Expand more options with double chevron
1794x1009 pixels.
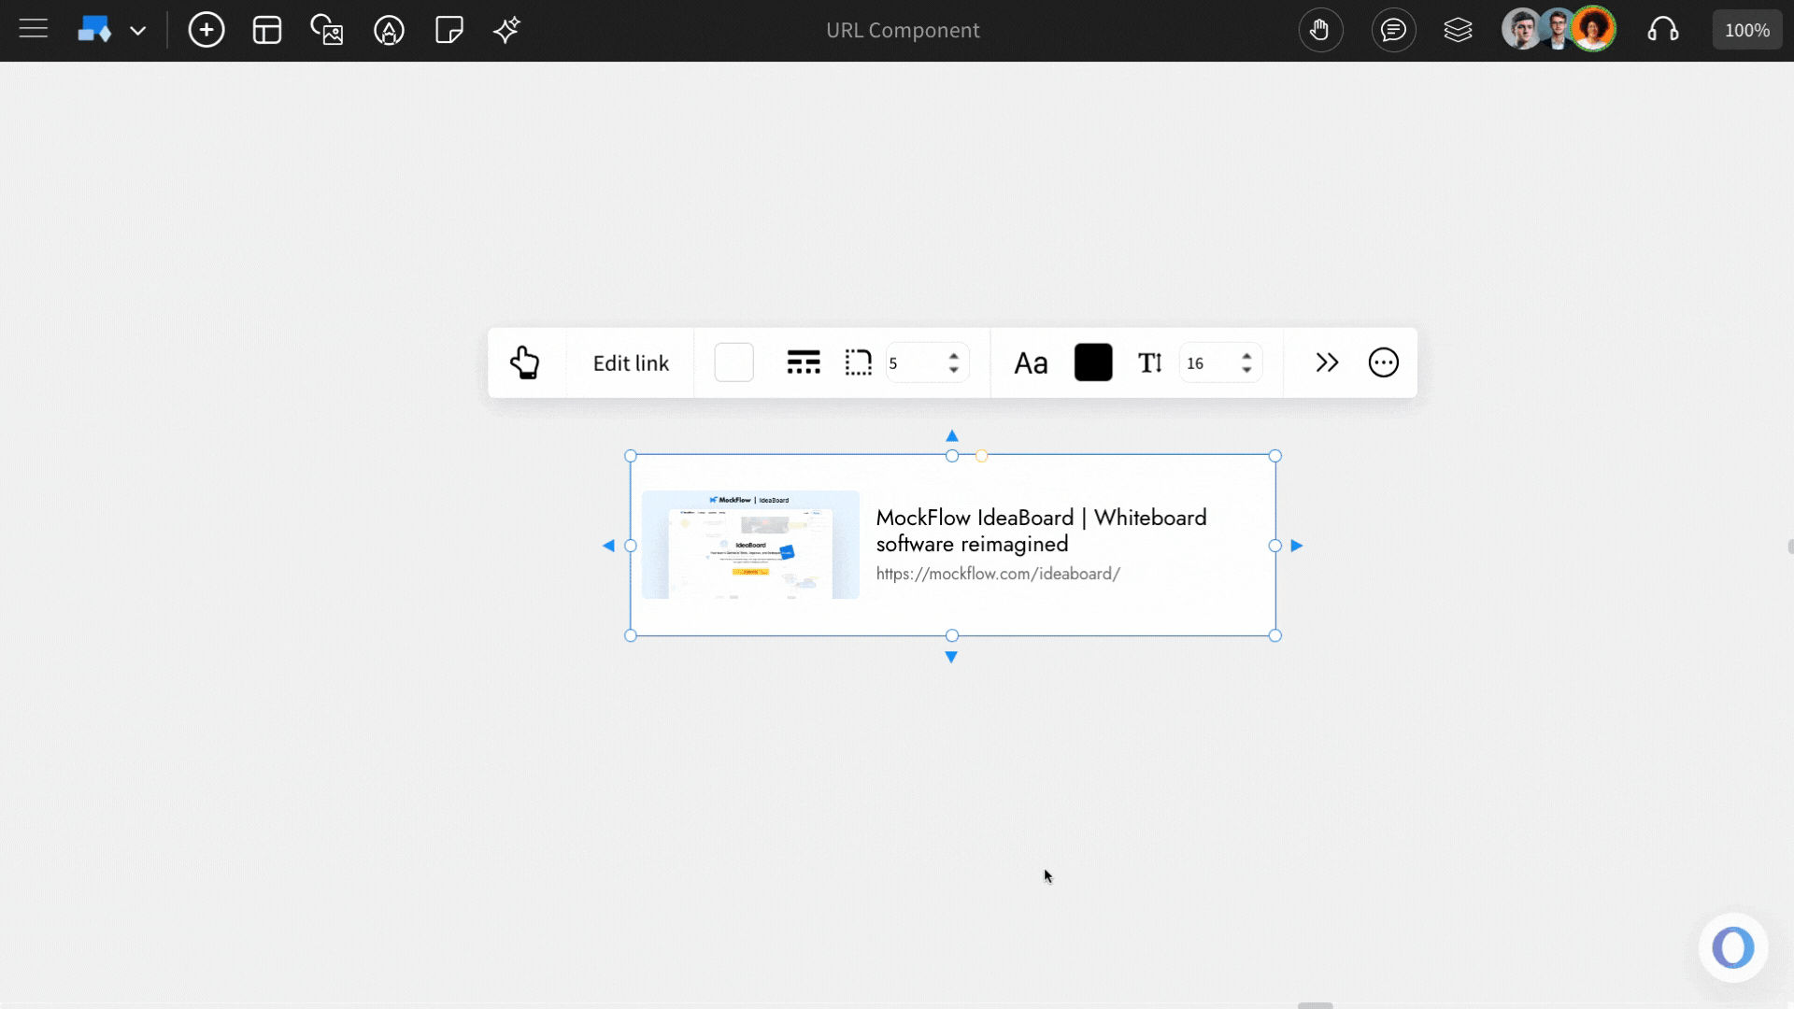[1327, 362]
